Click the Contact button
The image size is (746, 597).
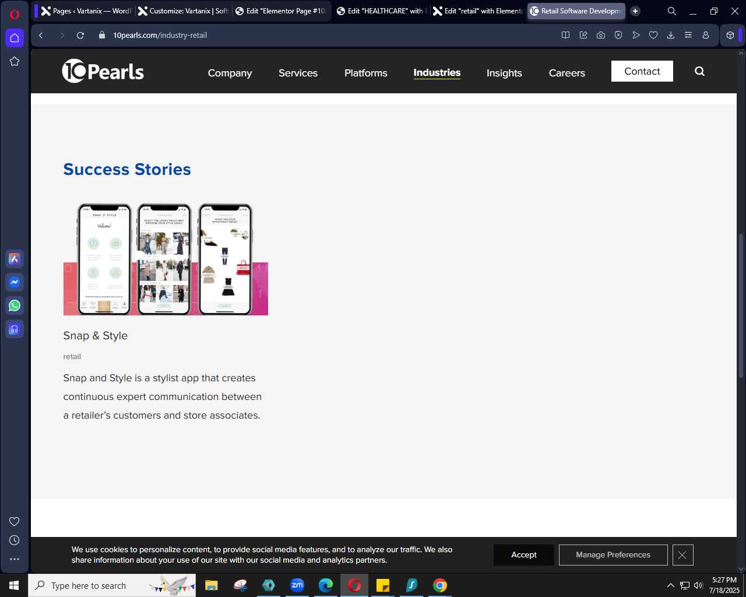[x=642, y=71]
